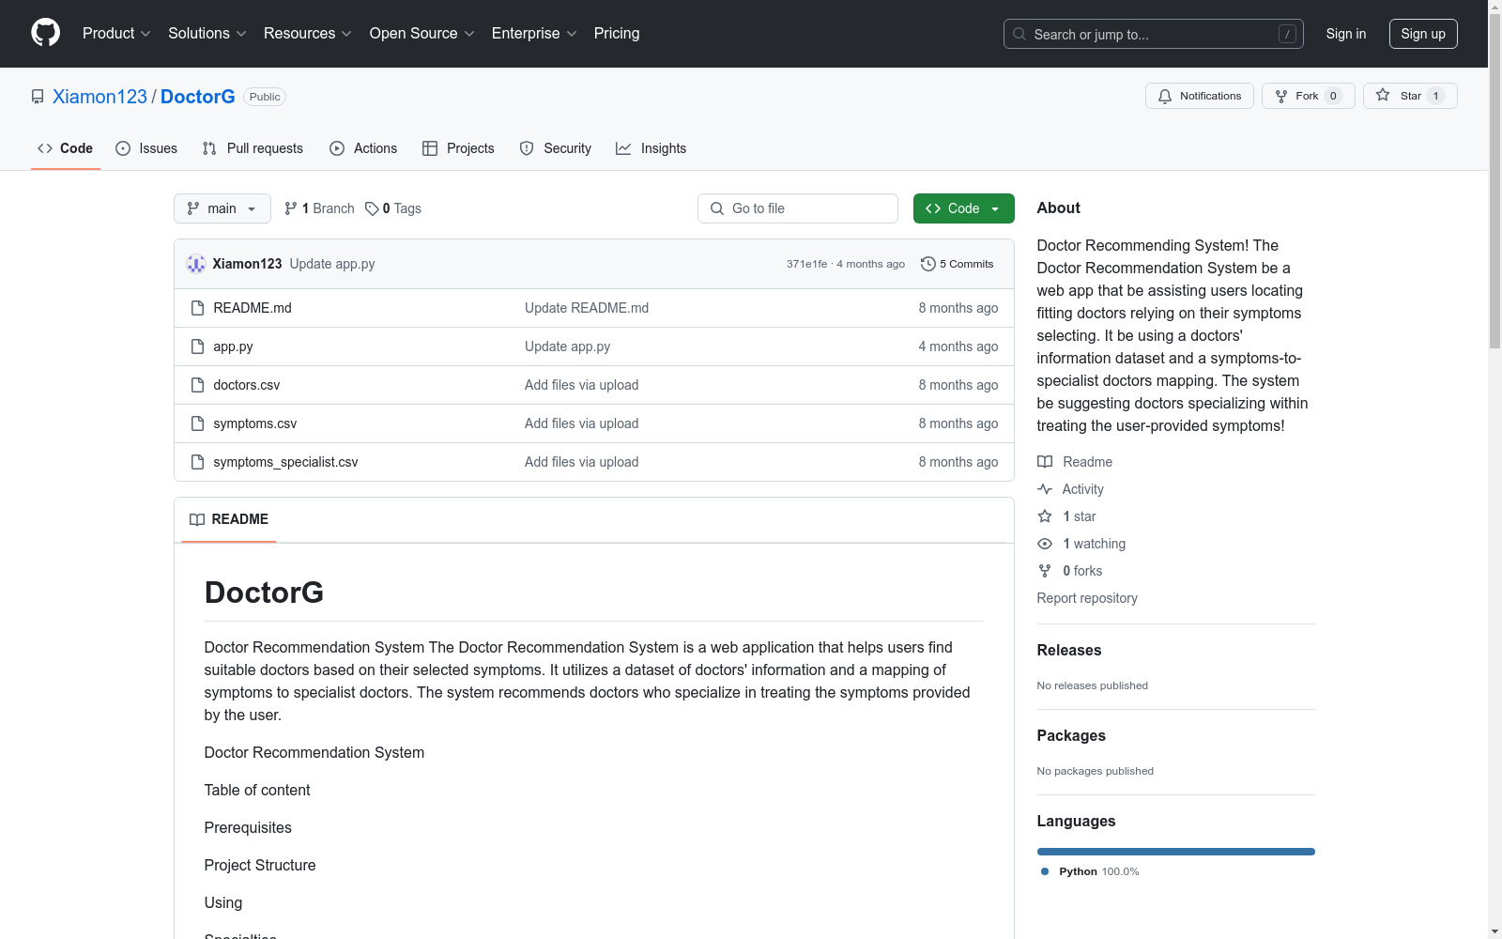The width and height of the screenshot is (1502, 939).
Task: Open the Xiamon123 owner profile link
Action: point(100,97)
